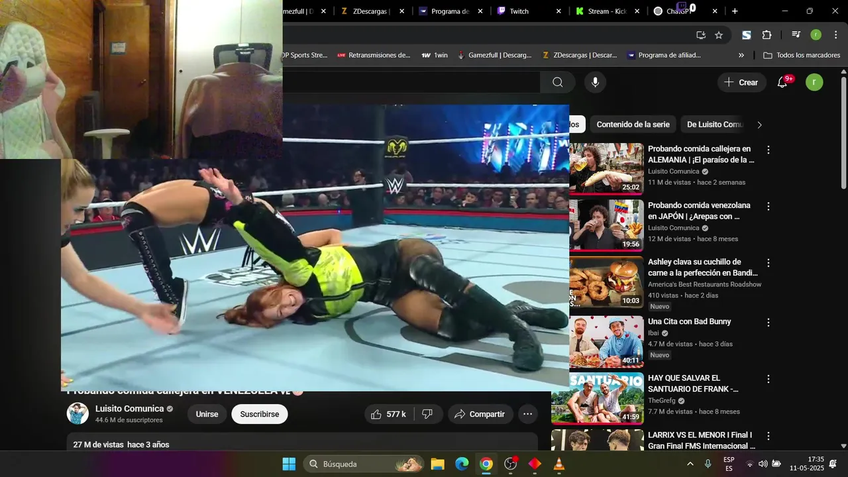Open options menu for ALEMANIA video
Viewport: 848px width, 477px height.
pos(768,150)
